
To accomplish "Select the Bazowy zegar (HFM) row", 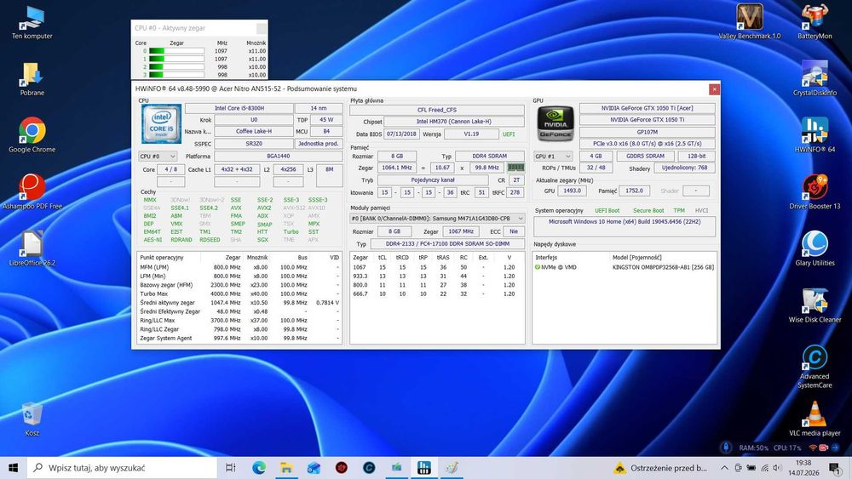I will pyautogui.click(x=239, y=285).
